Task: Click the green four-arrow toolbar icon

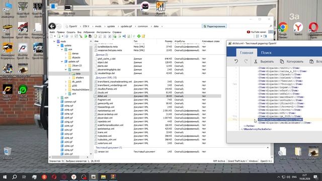Action: click(139, 36)
